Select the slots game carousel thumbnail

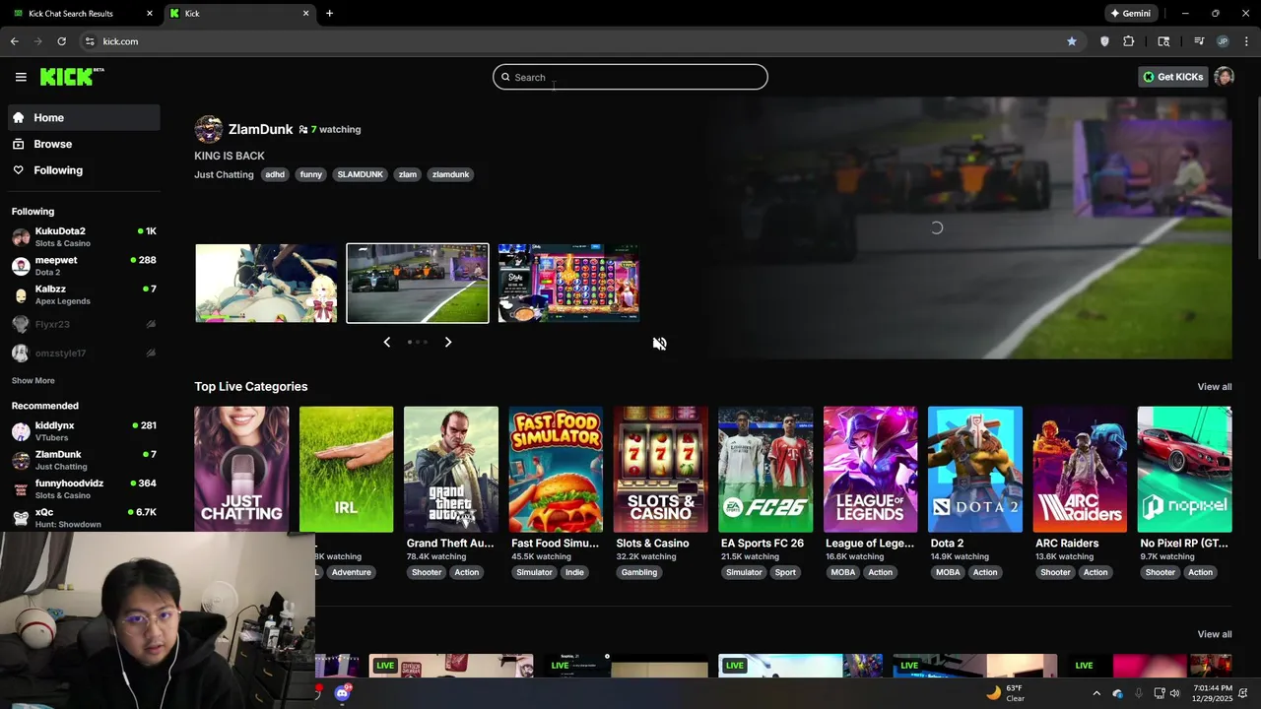coord(568,283)
